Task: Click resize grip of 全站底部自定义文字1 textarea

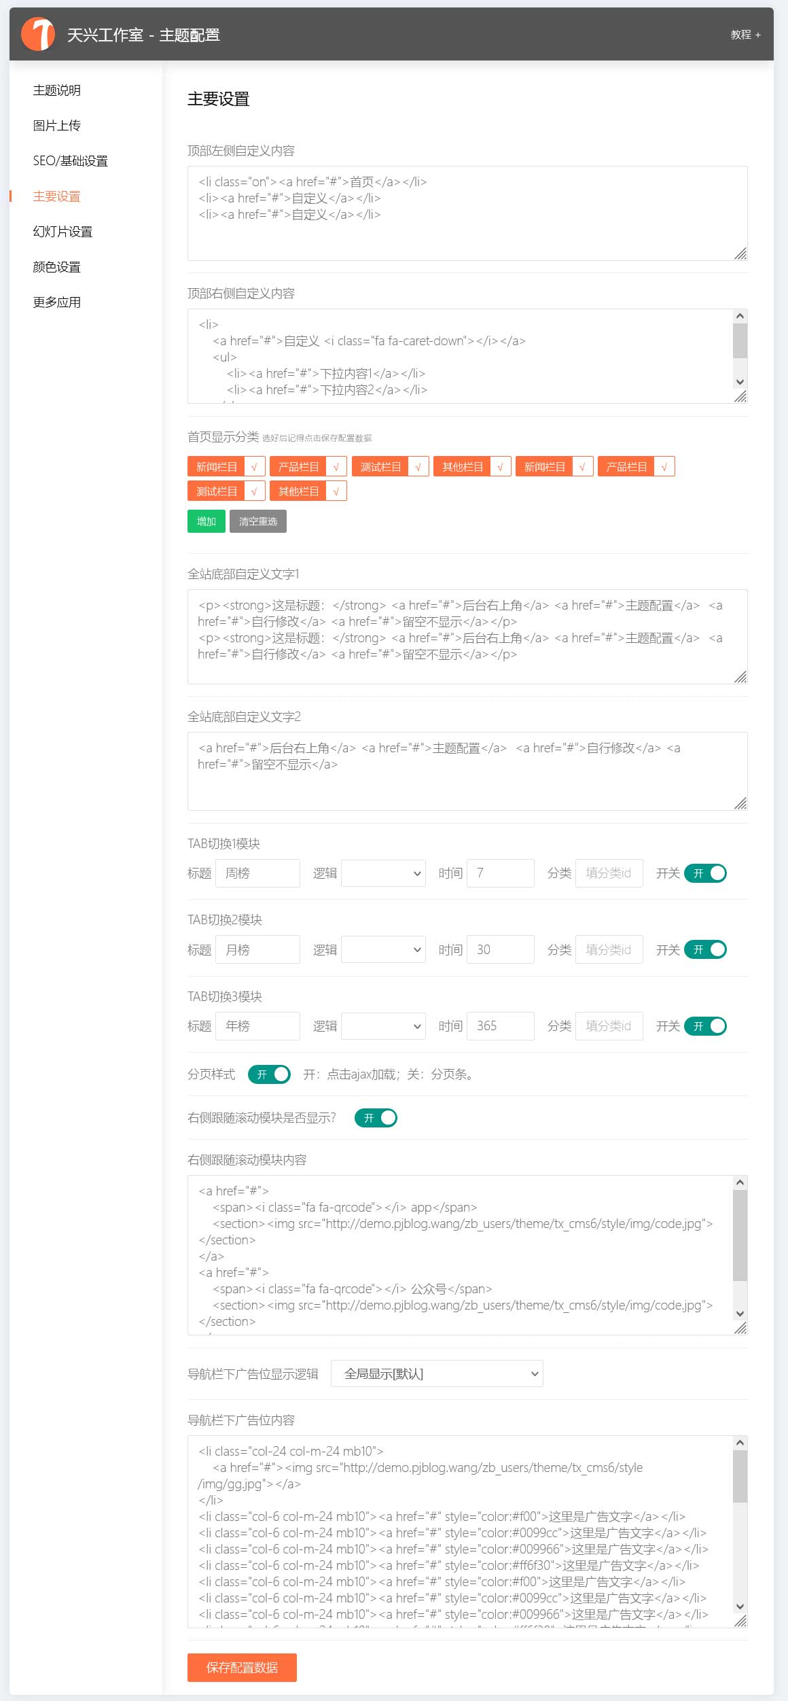Action: pyautogui.click(x=740, y=677)
